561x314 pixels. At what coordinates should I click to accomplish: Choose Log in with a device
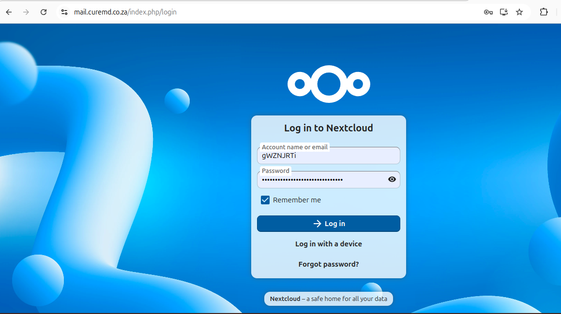point(329,244)
